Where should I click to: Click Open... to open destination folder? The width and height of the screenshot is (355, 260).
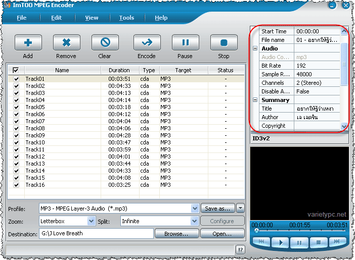222,234
